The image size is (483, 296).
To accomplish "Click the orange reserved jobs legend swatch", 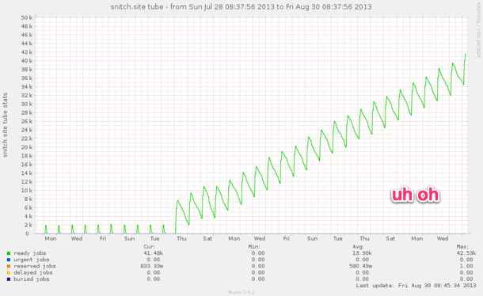I will (x=9, y=266).
